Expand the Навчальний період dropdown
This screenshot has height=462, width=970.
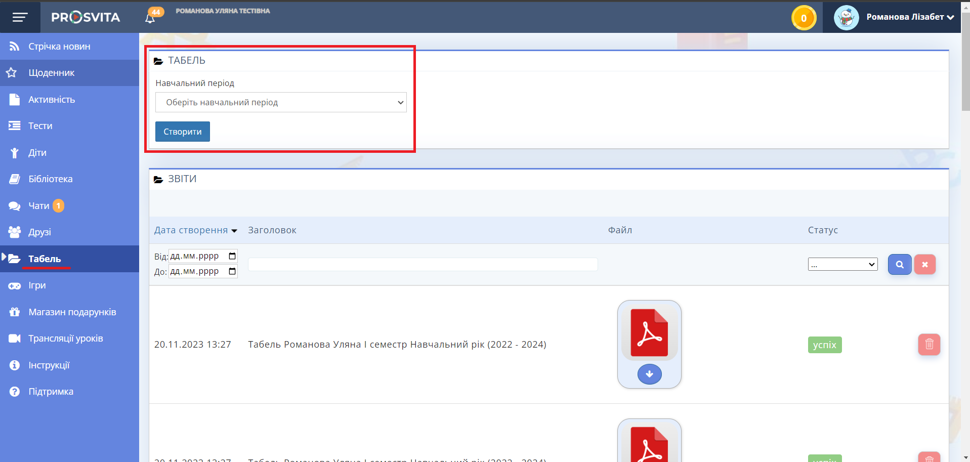[281, 102]
